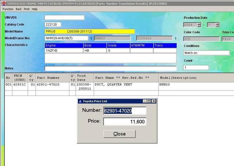Click the Model field NHW20-AHEGB(T)
This screenshot has height=166, width=234.
[x=66, y=38]
